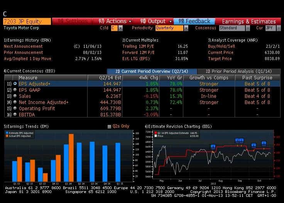Screen dimensions: 284x203
Task: Click event marker 2 on revision chart
Action: click(x=242, y=140)
